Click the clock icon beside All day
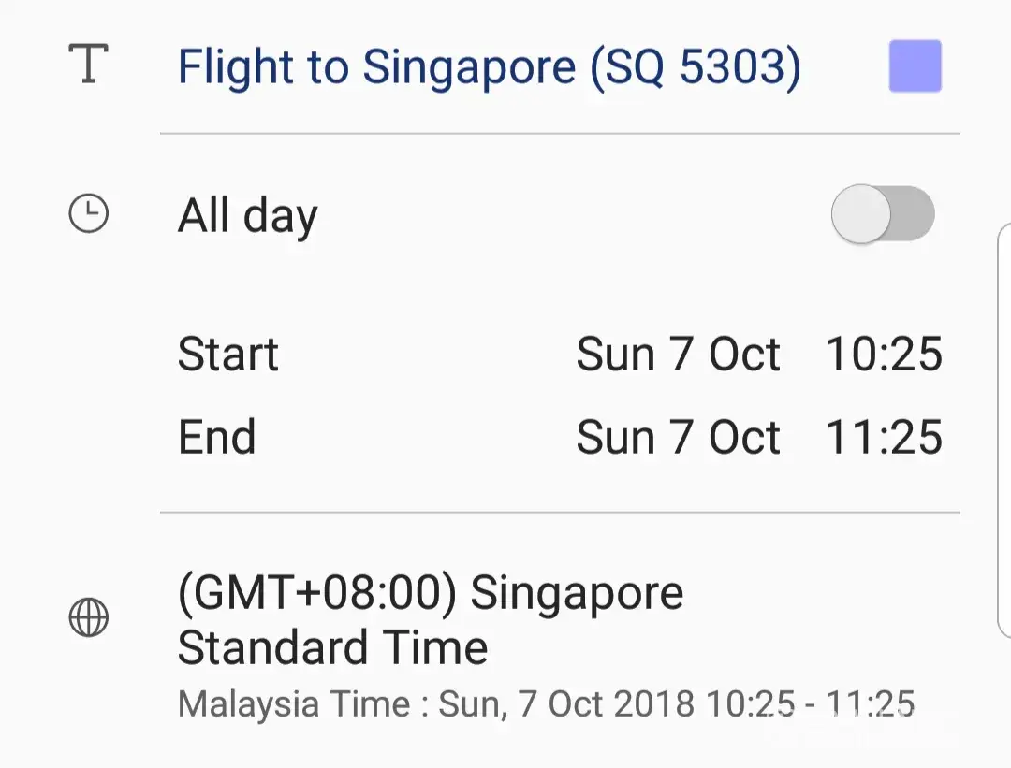The height and width of the screenshot is (768, 1011). pyautogui.click(x=89, y=215)
